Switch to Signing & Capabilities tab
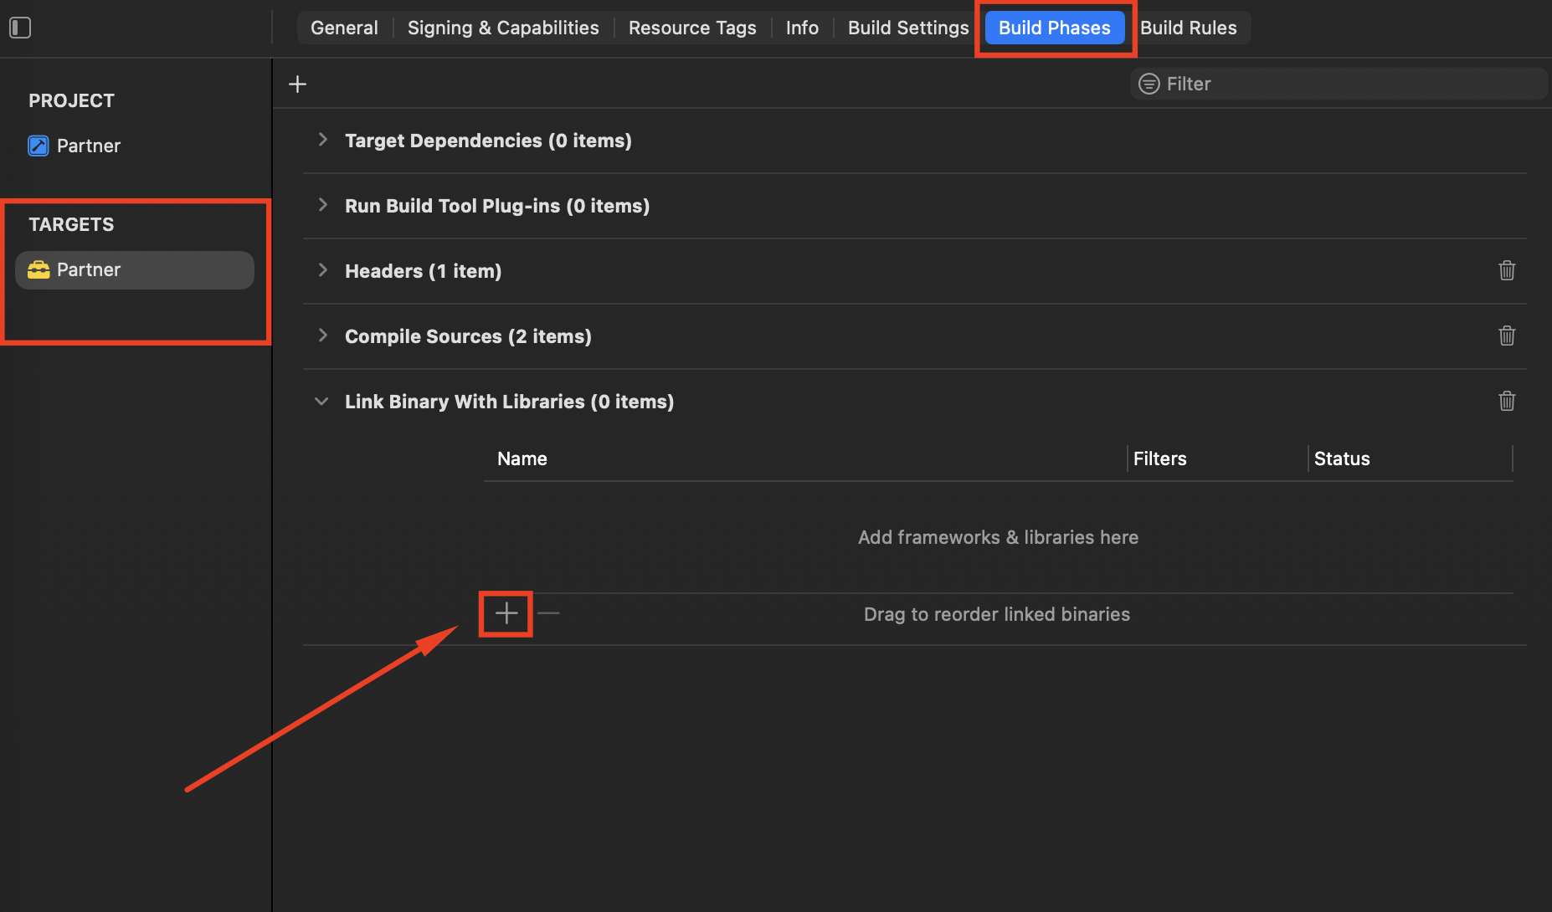The width and height of the screenshot is (1552, 912). (503, 28)
